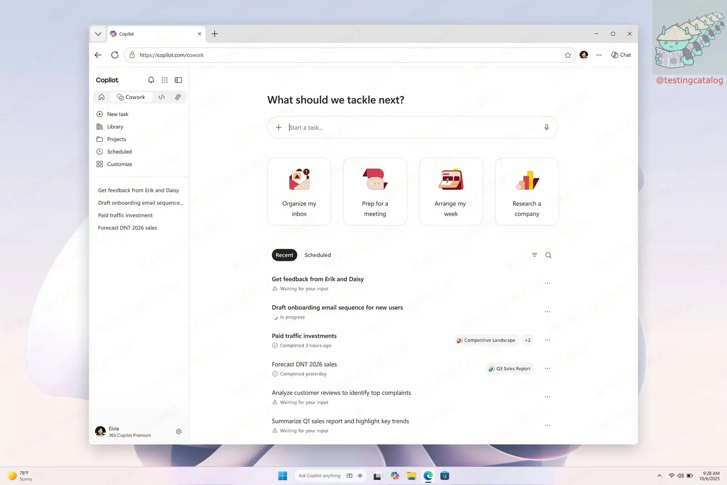Go to the Home tab icon
Viewport: 727px width, 485px height.
[x=102, y=97]
